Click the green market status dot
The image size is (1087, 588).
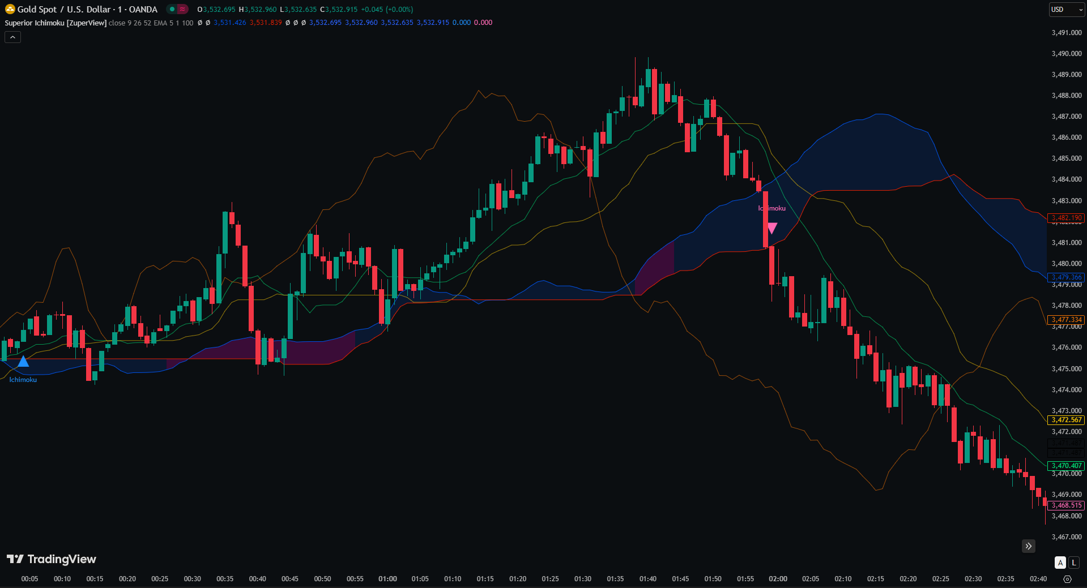[x=172, y=9]
